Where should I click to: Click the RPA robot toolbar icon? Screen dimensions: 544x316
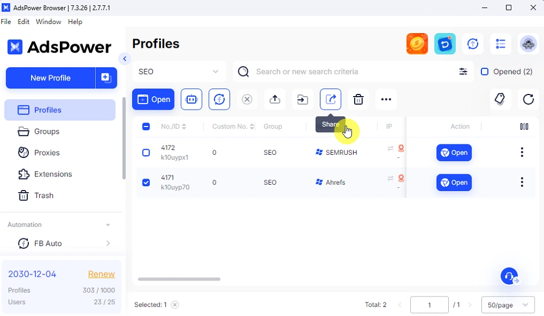click(x=191, y=99)
